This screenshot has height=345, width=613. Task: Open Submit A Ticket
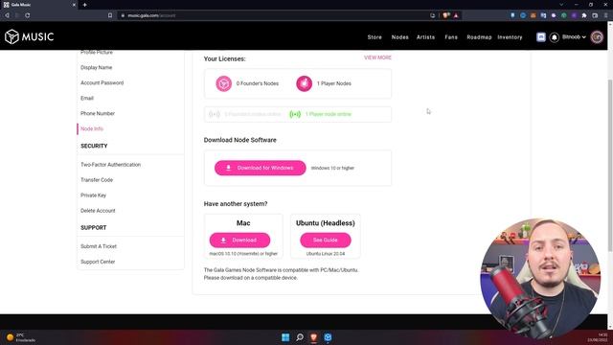(x=99, y=246)
